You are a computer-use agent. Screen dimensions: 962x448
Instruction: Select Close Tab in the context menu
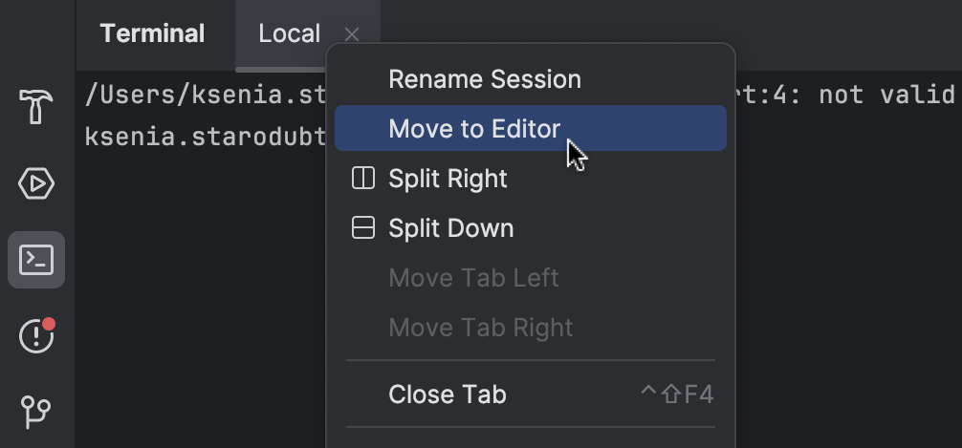pyautogui.click(x=447, y=395)
